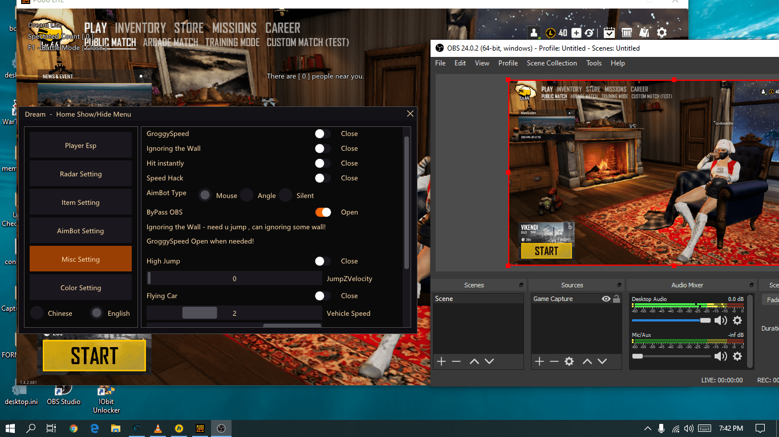Open the File menu in OBS

(x=440, y=63)
